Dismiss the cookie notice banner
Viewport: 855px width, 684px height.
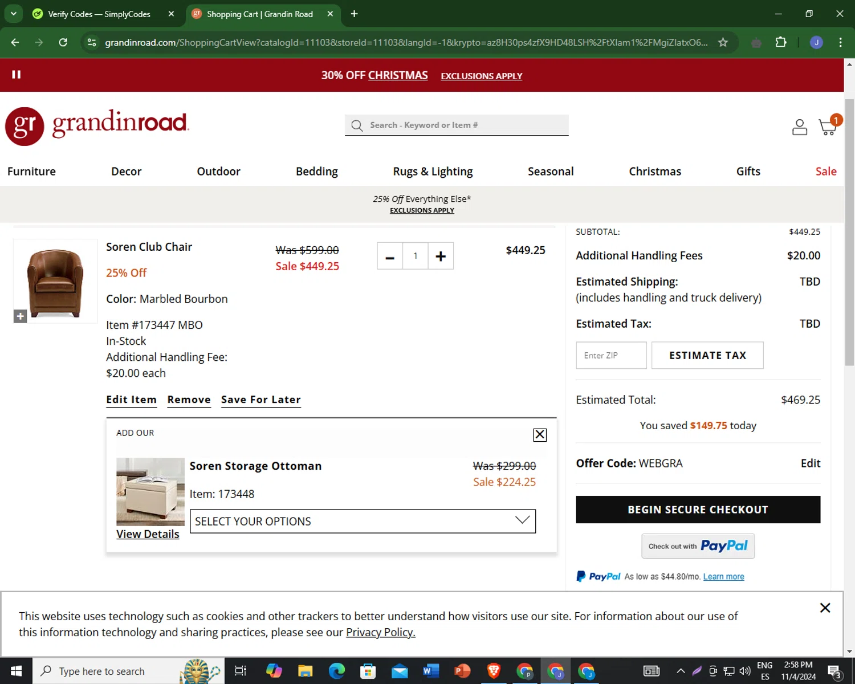point(825,608)
